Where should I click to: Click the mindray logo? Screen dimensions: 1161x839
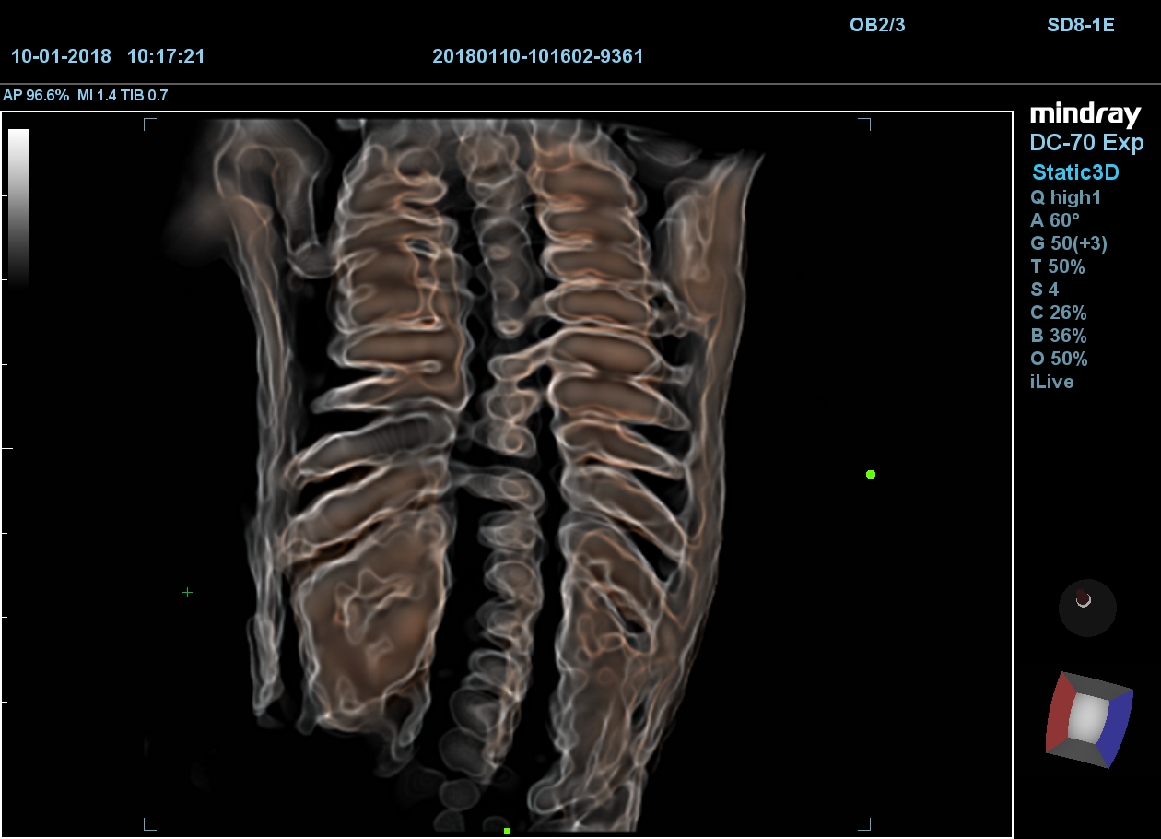tap(1085, 114)
